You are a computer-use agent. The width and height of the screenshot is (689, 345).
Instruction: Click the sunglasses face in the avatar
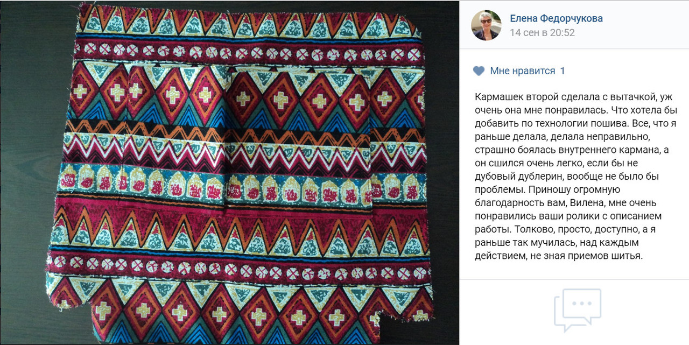point(486,20)
